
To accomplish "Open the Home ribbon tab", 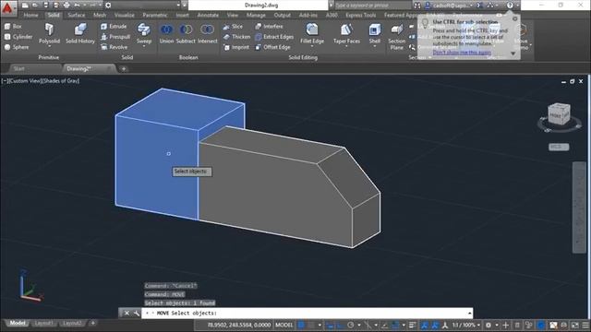I will pos(30,15).
